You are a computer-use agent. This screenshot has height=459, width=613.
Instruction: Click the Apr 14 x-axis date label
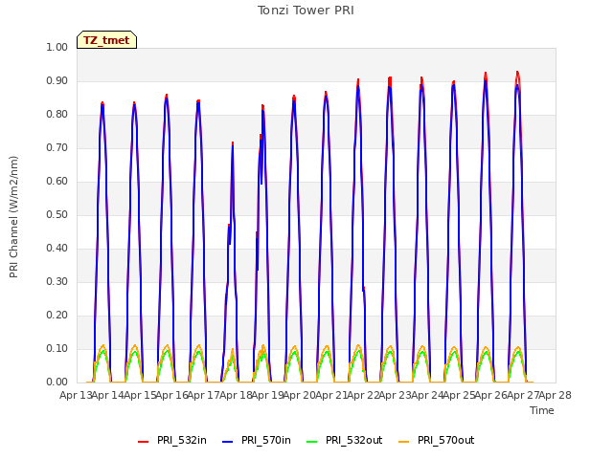[x=108, y=395]
